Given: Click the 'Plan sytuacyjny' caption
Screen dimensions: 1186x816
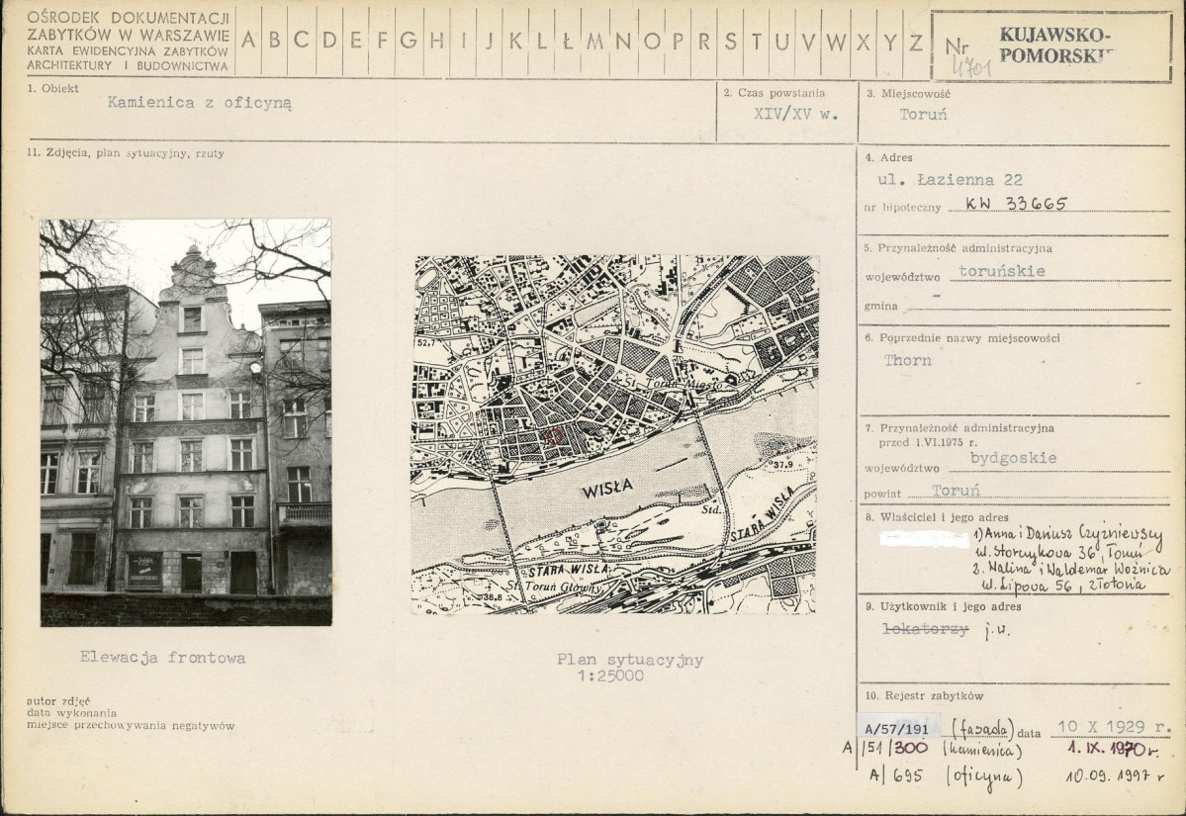Looking at the screenshot, I should pyautogui.click(x=614, y=660).
